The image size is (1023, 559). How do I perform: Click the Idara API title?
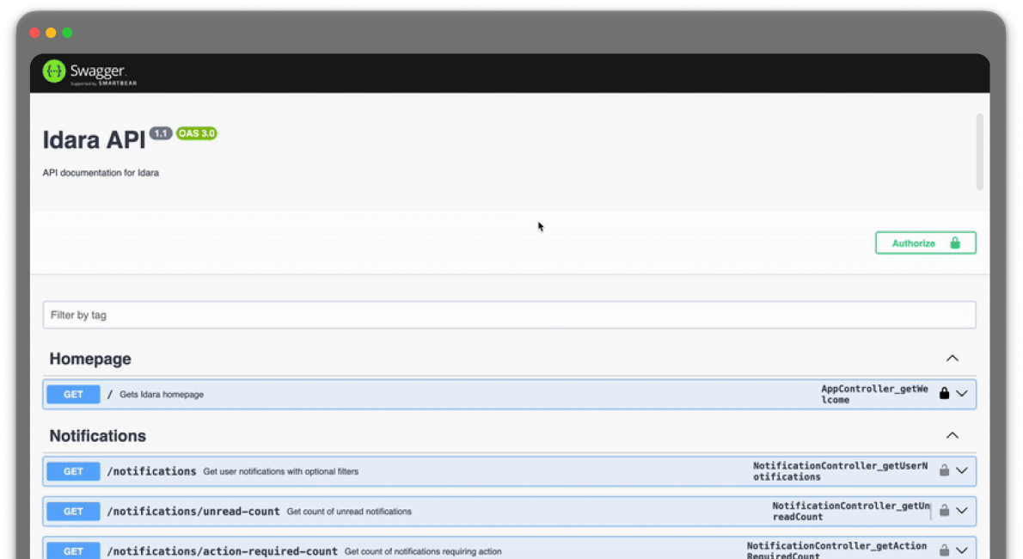click(x=94, y=139)
